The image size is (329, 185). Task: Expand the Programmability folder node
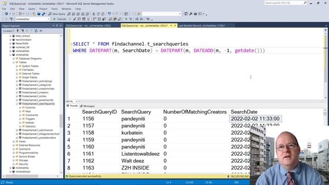click(14, 153)
